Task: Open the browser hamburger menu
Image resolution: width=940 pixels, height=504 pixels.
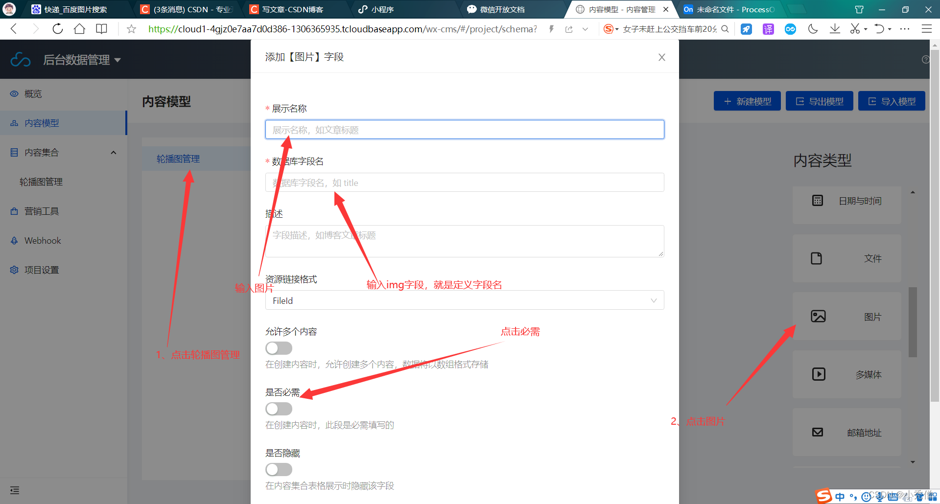Action: pos(926,29)
